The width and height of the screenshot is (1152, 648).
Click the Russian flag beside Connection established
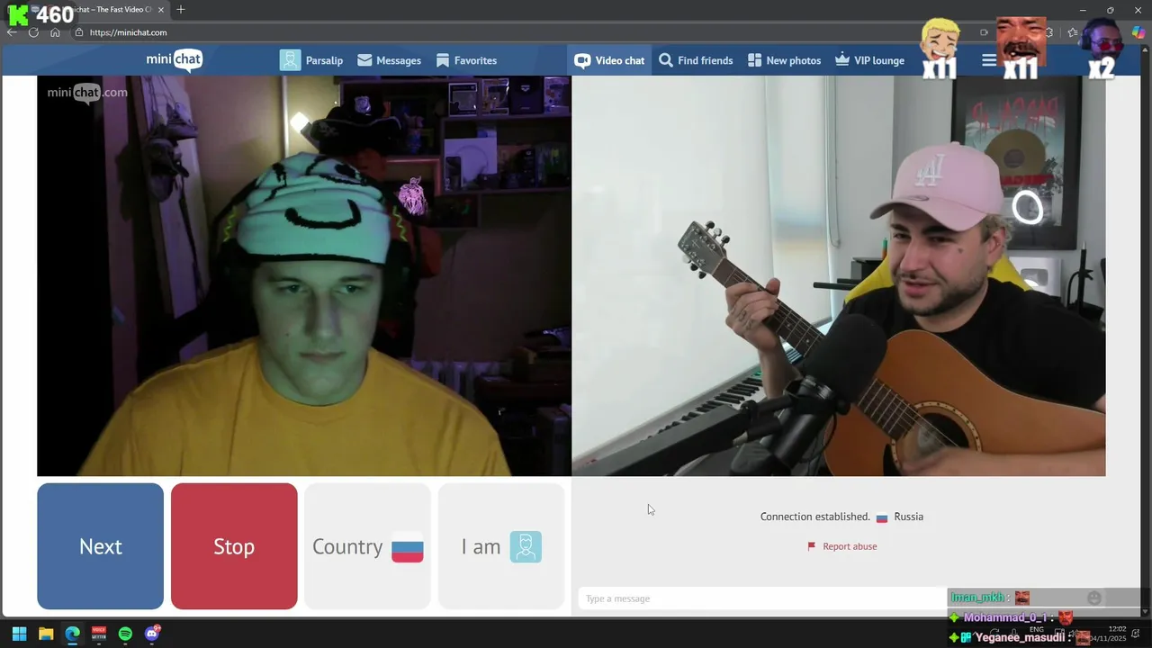[882, 517]
